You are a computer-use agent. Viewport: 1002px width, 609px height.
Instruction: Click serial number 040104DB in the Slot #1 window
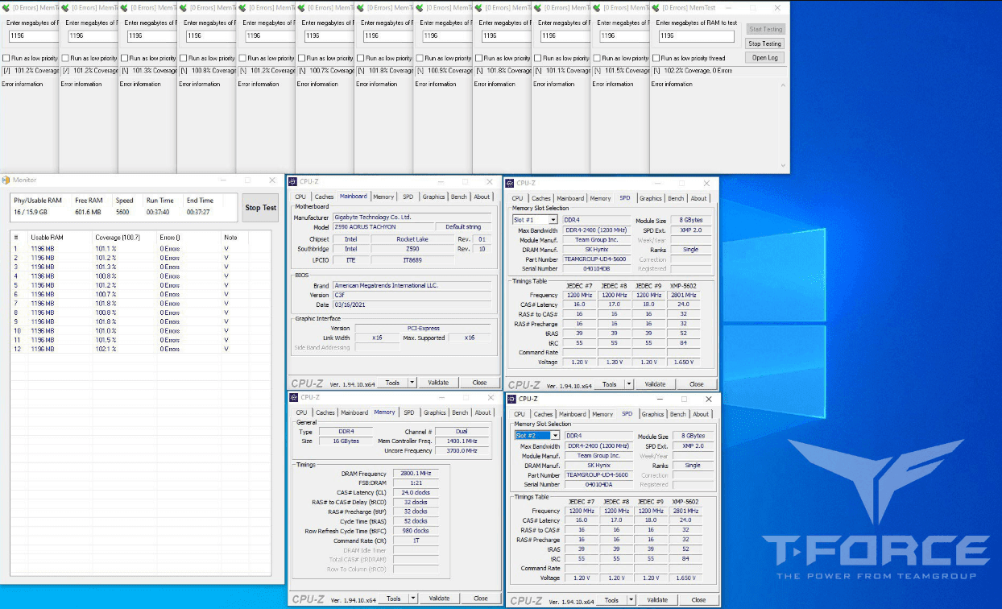tap(598, 269)
